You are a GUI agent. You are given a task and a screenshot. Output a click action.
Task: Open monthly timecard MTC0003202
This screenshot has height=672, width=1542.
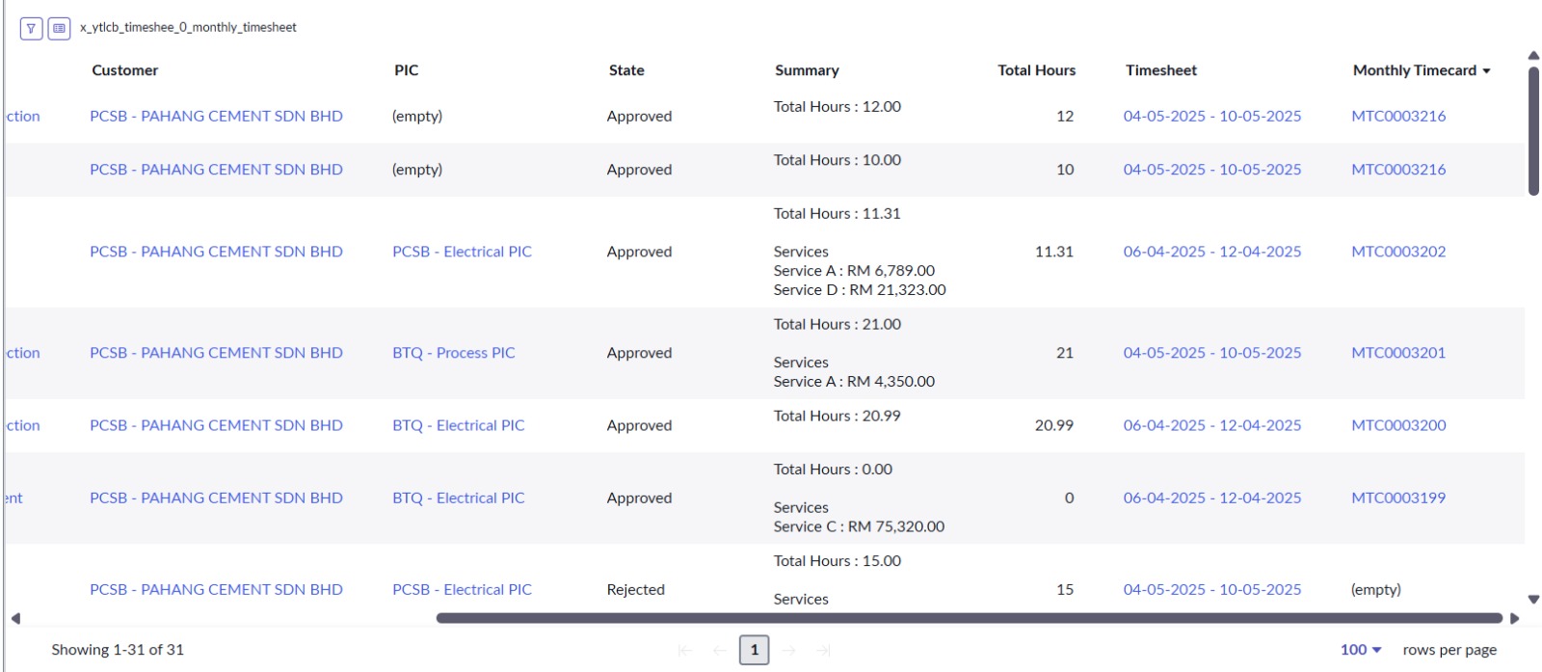pos(1398,252)
